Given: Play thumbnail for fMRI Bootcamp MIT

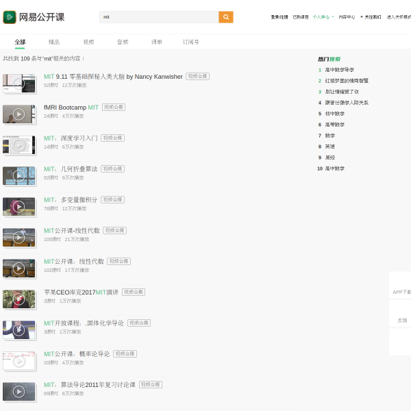Looking at the screenshot, I should [x=19, y=114].
